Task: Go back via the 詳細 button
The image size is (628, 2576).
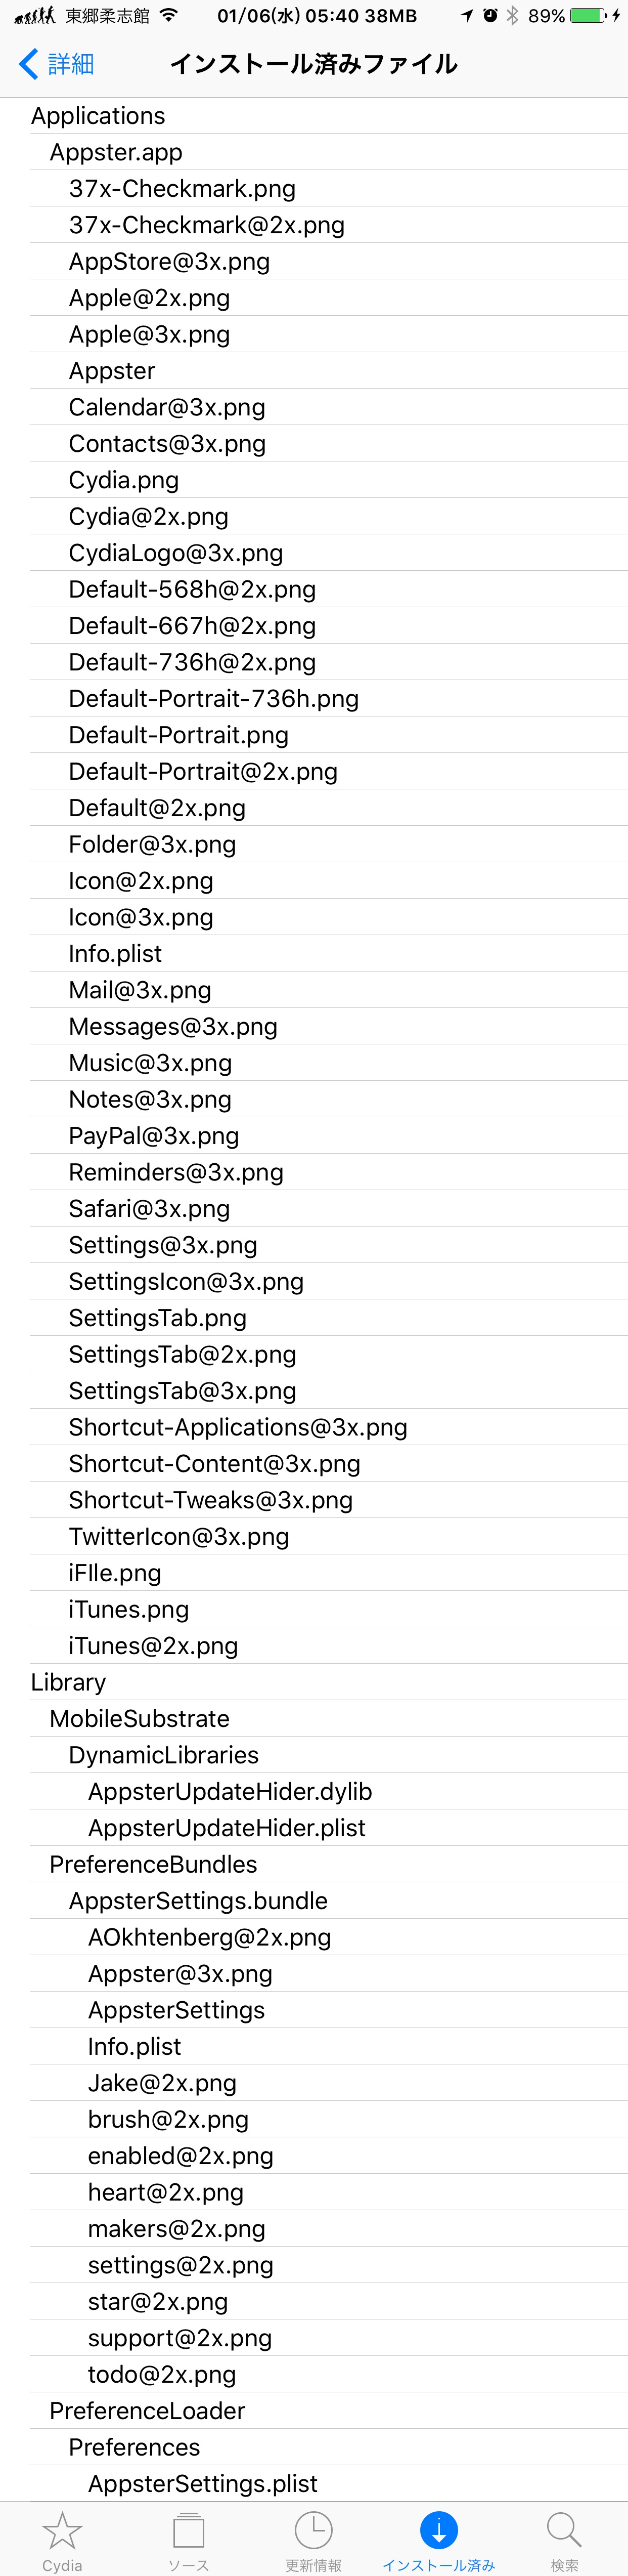Action: pyautogui.click(x=57, y=64)
